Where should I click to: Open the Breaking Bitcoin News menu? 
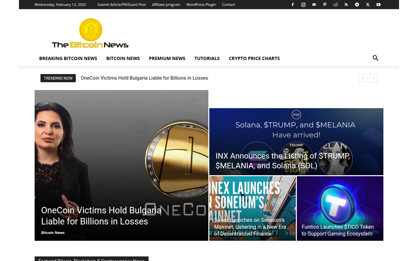68,58
